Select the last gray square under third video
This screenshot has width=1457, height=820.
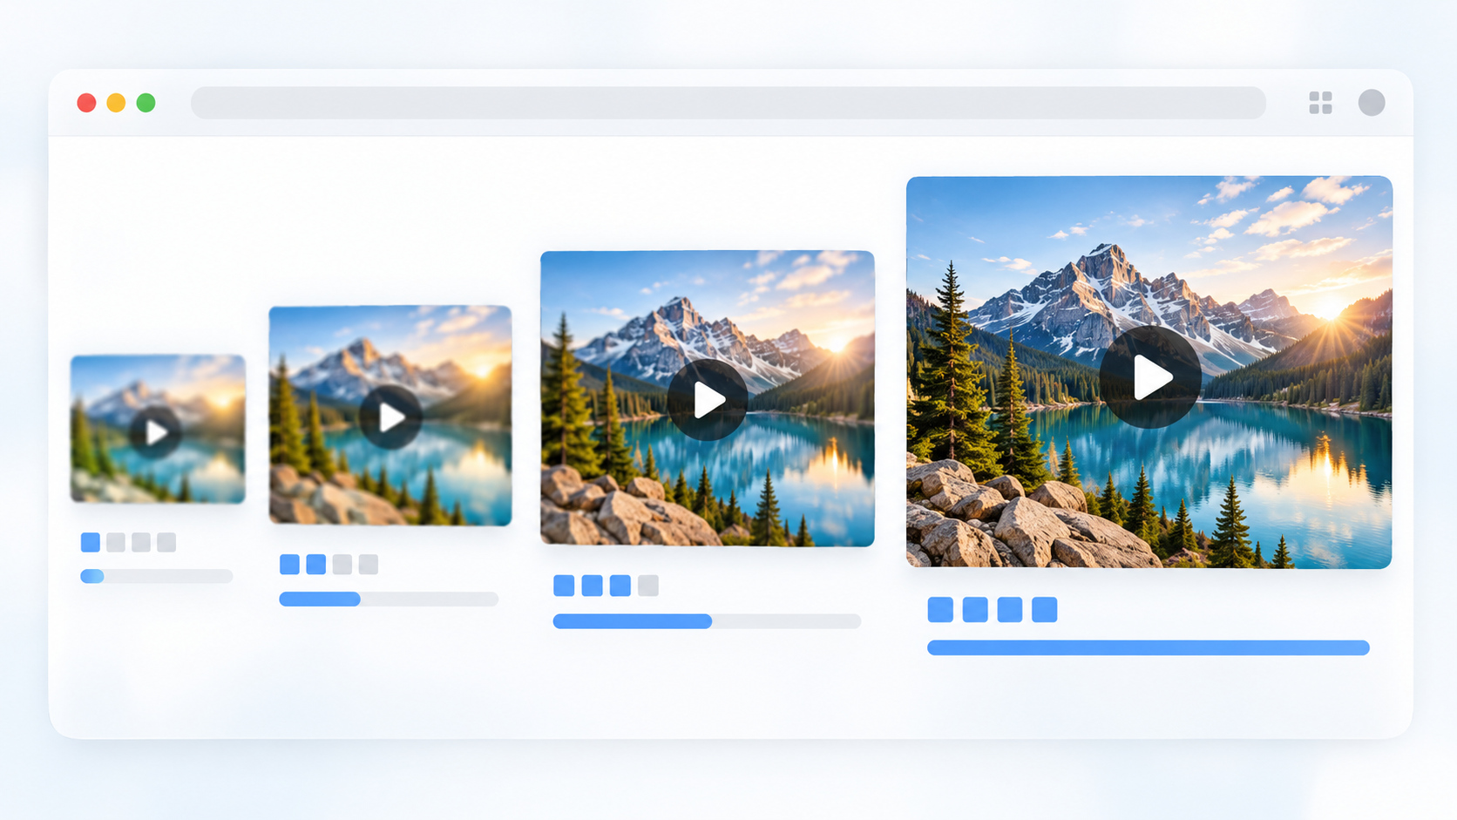pos(647,586)
